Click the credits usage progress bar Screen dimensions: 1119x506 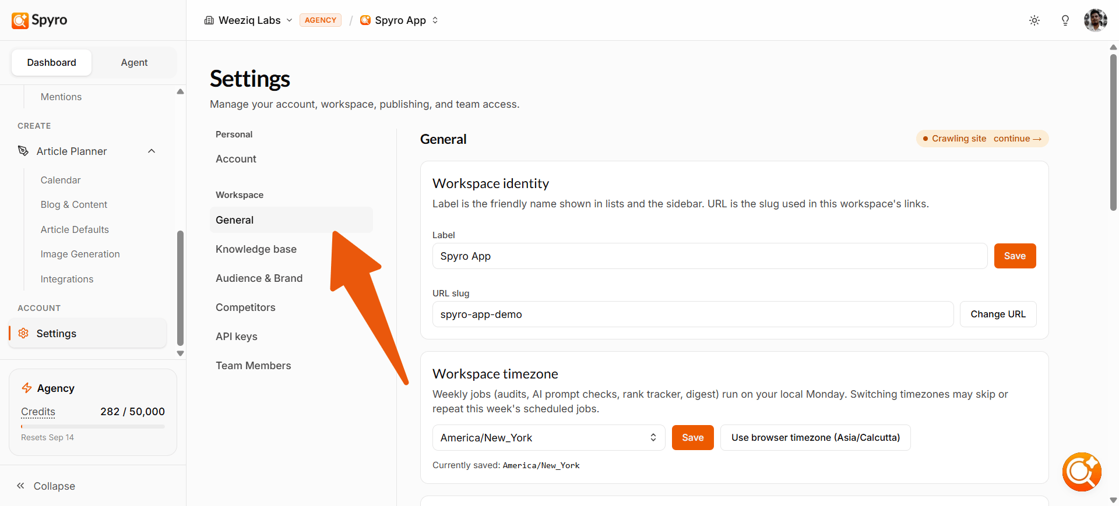(93, 426)
